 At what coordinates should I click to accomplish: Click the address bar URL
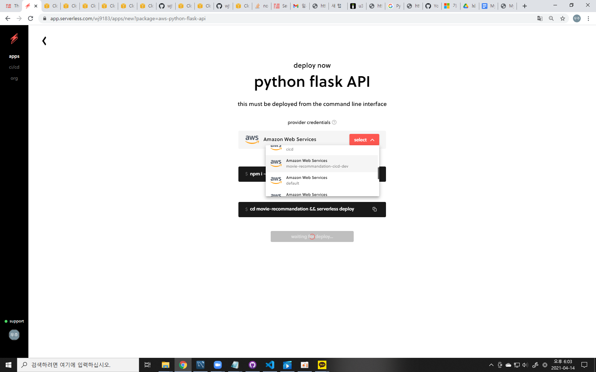pyautogui.click(x=128, y=18)
